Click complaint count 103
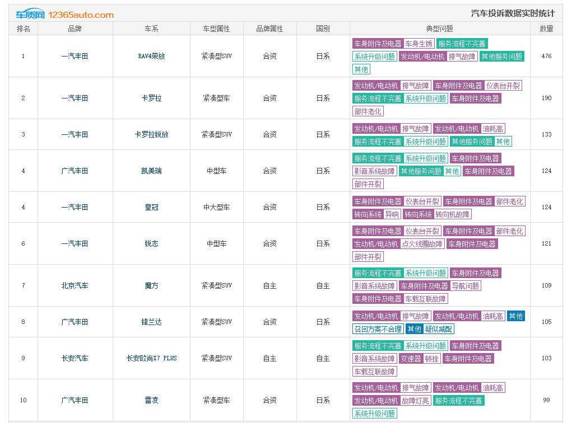 point(546,358)
